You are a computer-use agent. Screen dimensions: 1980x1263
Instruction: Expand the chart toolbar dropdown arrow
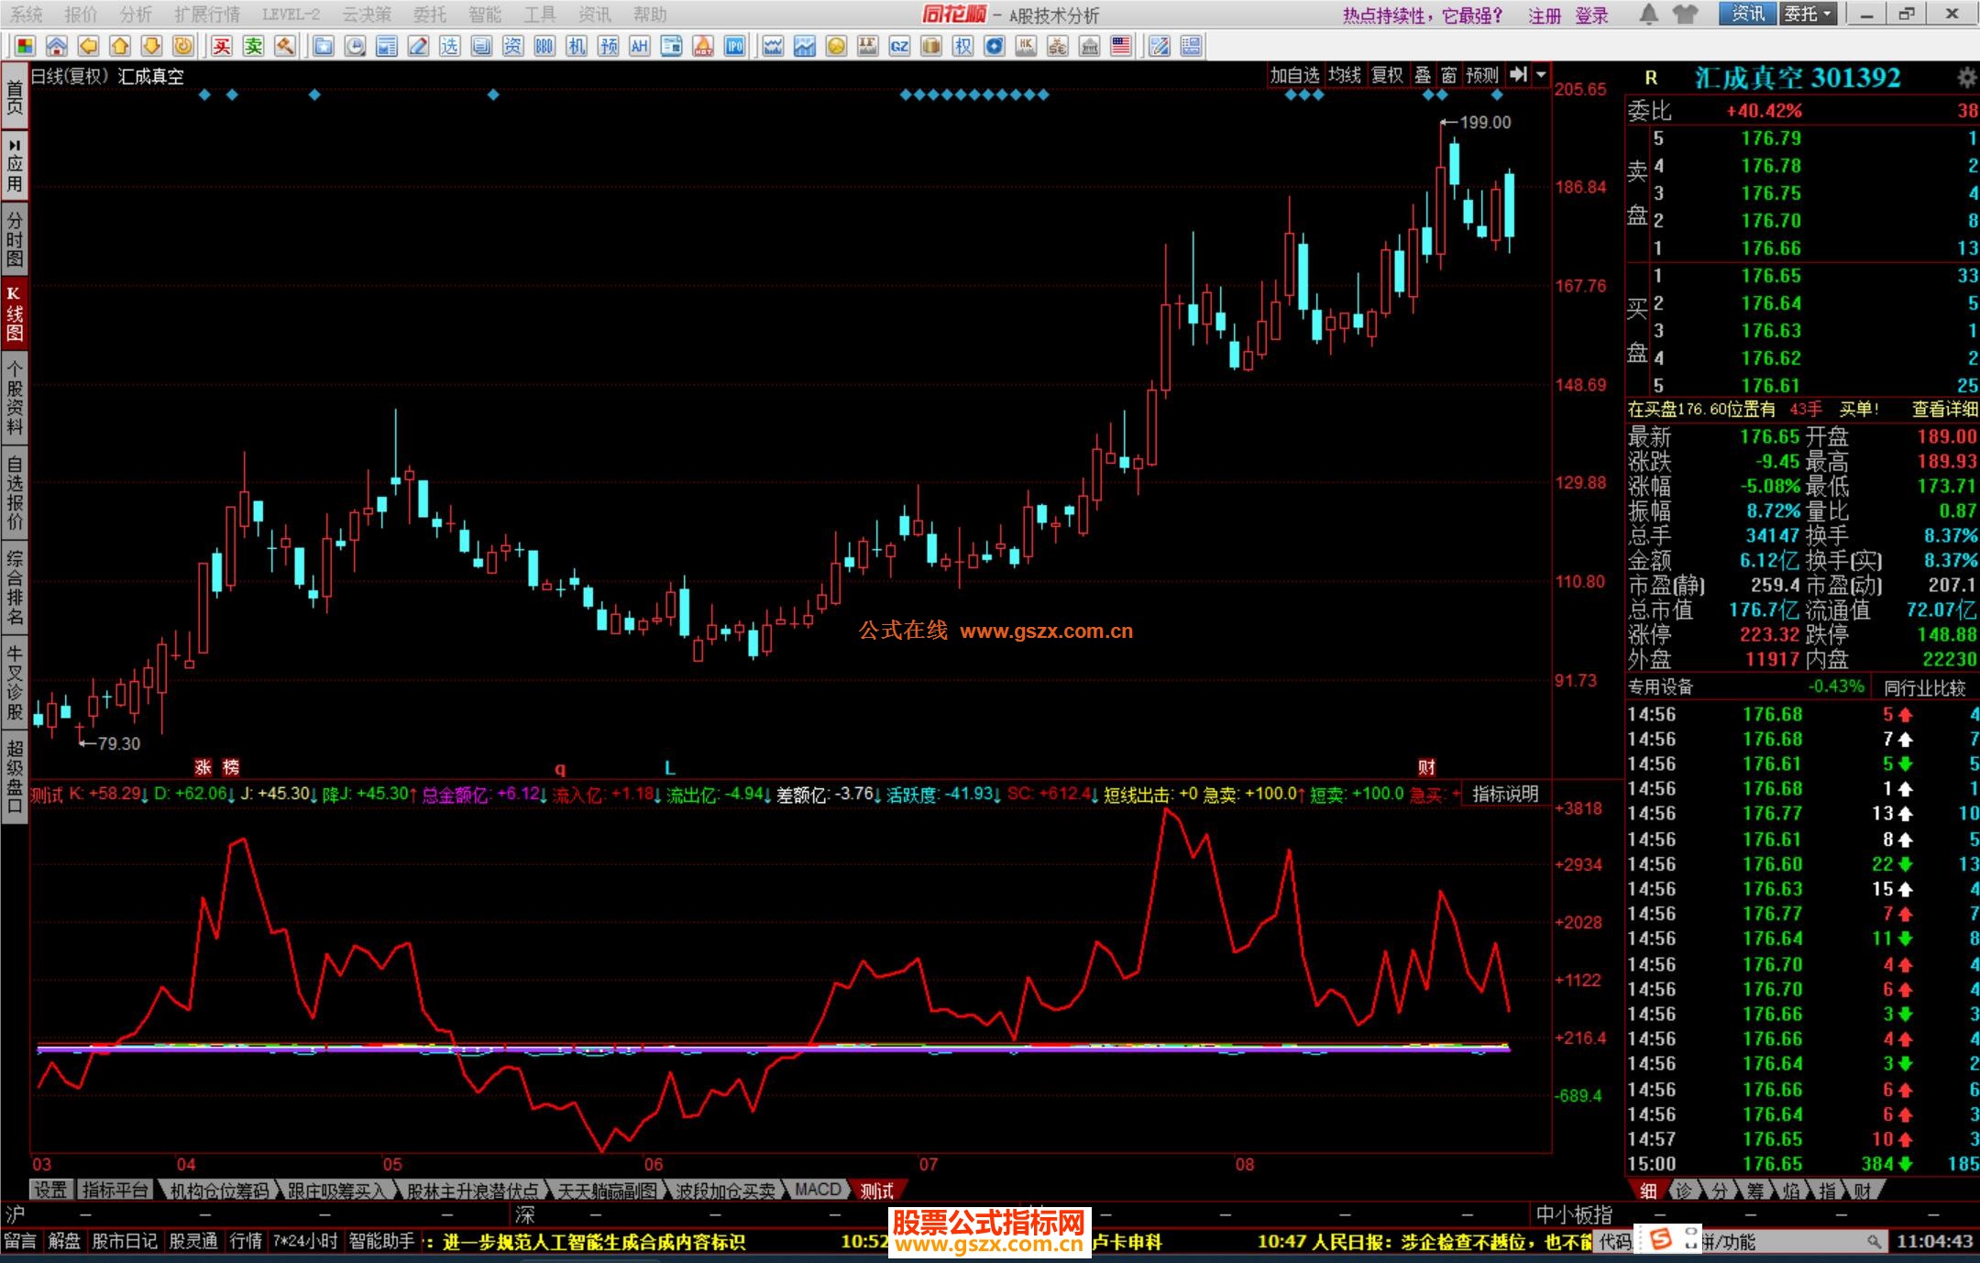pos(1541,75)
